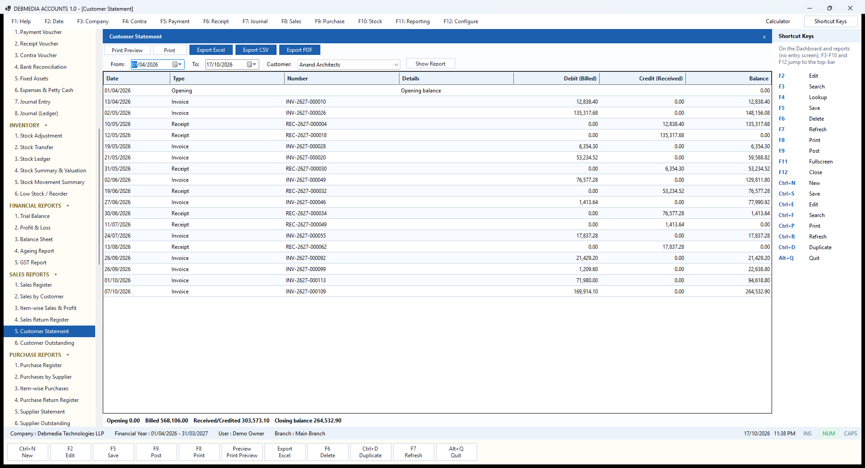This screenshot has height=468, width=865.
Task: Collapse the SALES REPORTS section
Action: pyautogui.click(x=55, y=275)
